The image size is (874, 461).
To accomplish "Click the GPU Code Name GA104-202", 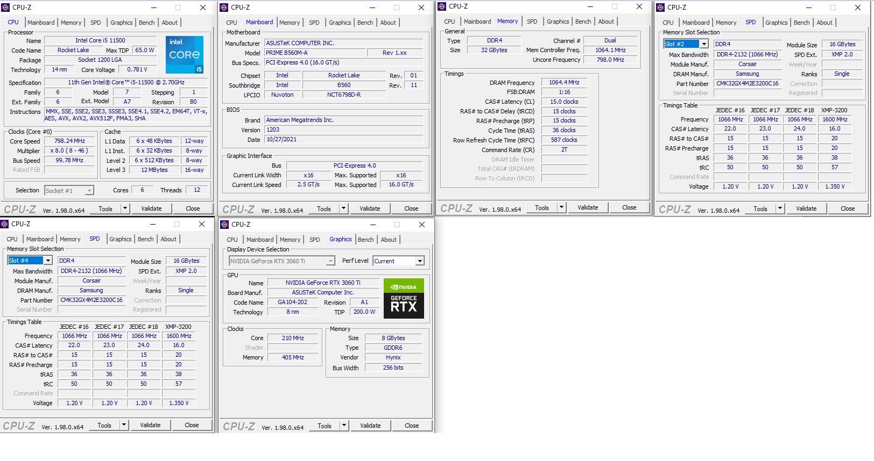I will pos(293,302).
